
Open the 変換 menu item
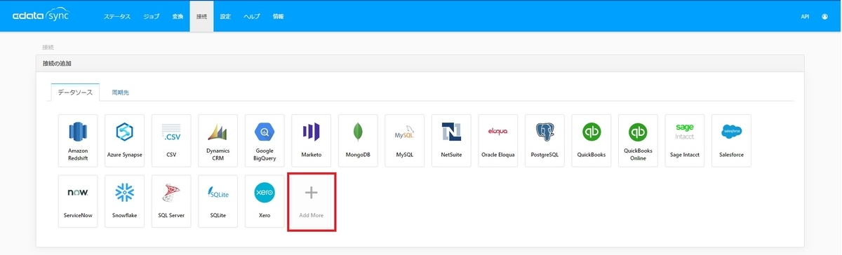point(178,16)
